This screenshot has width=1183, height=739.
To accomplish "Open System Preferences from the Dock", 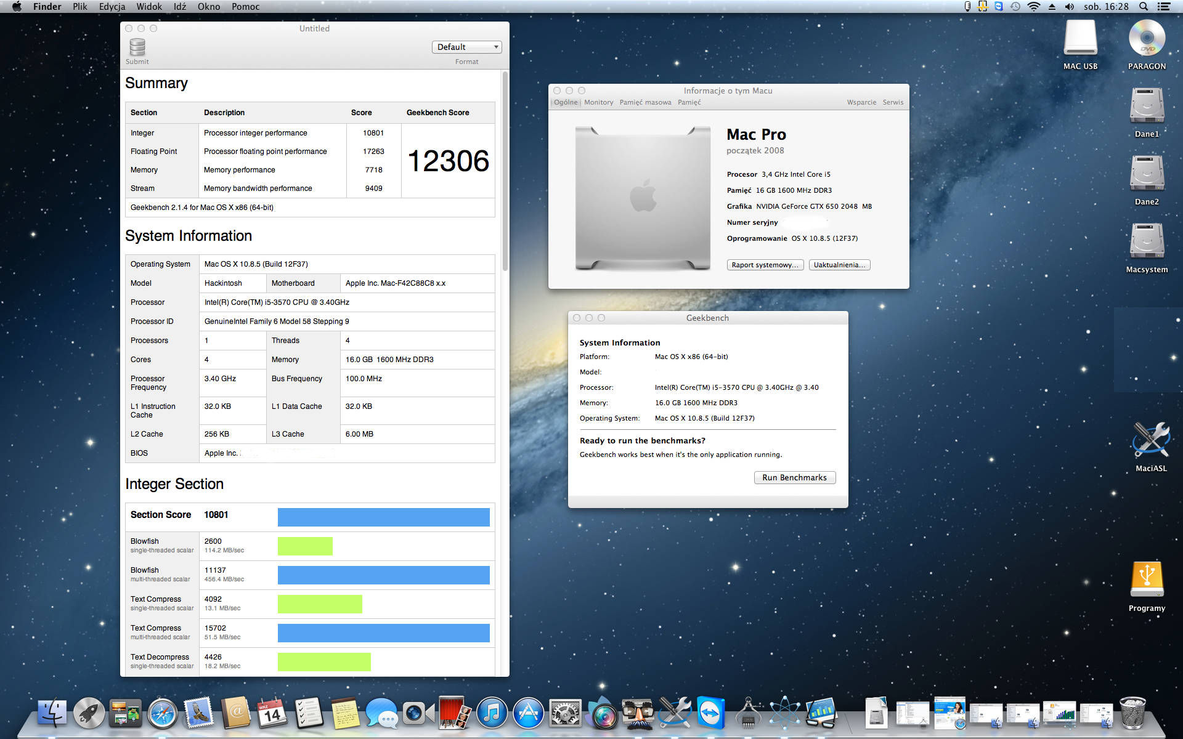I will [565, 713].
